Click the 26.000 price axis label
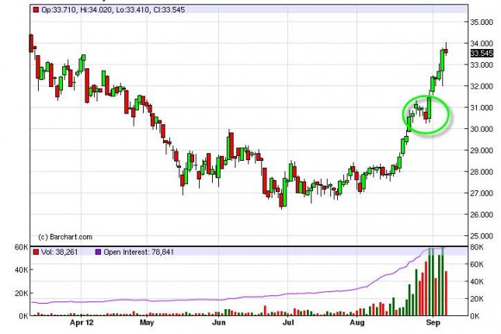 pyautogui.click(x=481, y=215)
